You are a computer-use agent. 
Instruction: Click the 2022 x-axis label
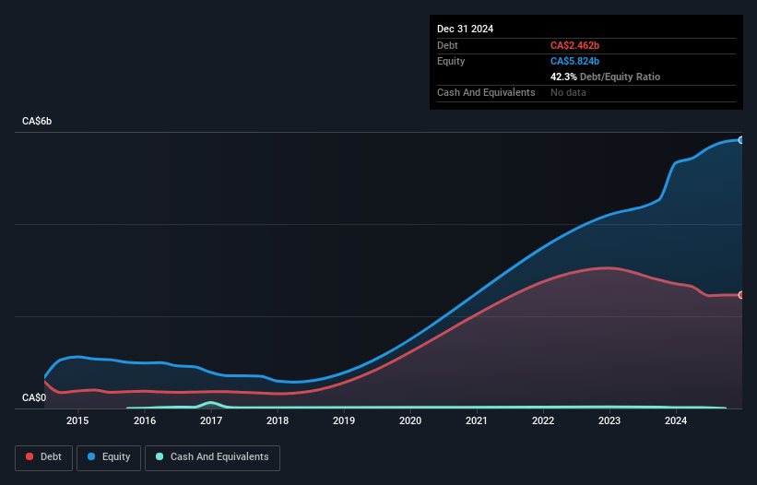543,420
